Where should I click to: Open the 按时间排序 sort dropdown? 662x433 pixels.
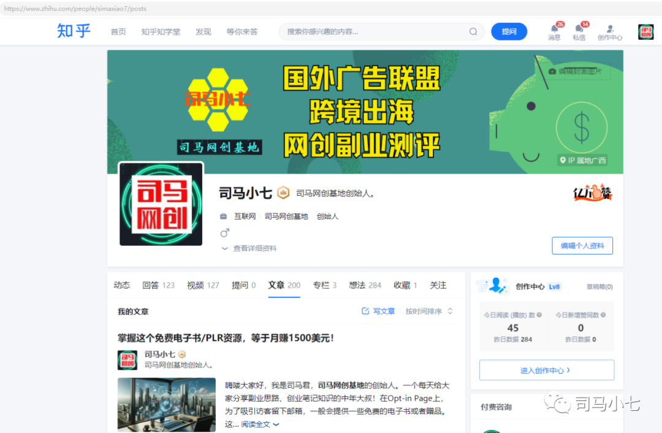pyautogui.click(x=429, y=311)
